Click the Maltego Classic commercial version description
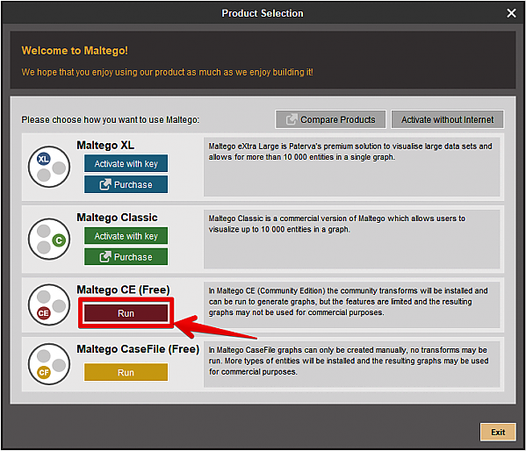The image size is (526, 451). point(337,224)
